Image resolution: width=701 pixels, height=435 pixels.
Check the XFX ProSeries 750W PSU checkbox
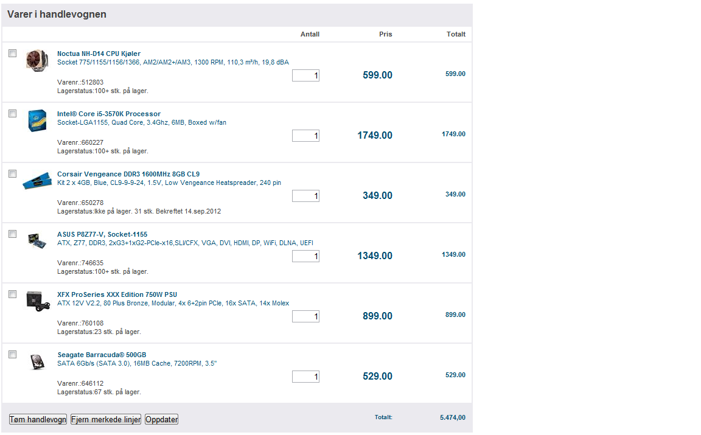click(13, 294)
